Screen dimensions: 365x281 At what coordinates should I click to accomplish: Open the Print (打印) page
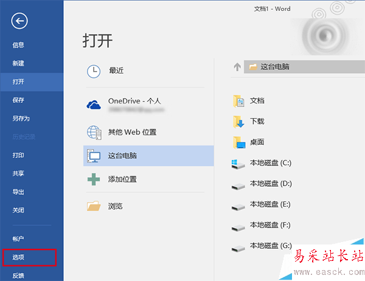[19, 155]
